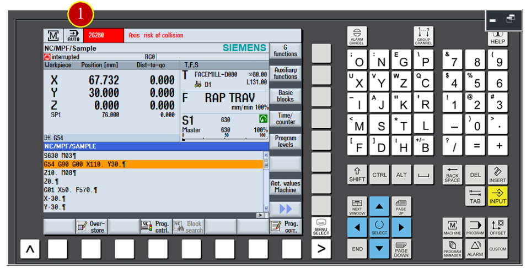Click the Axis risk of collision message
The image size is (526, 268).
[x=156, y=35]
